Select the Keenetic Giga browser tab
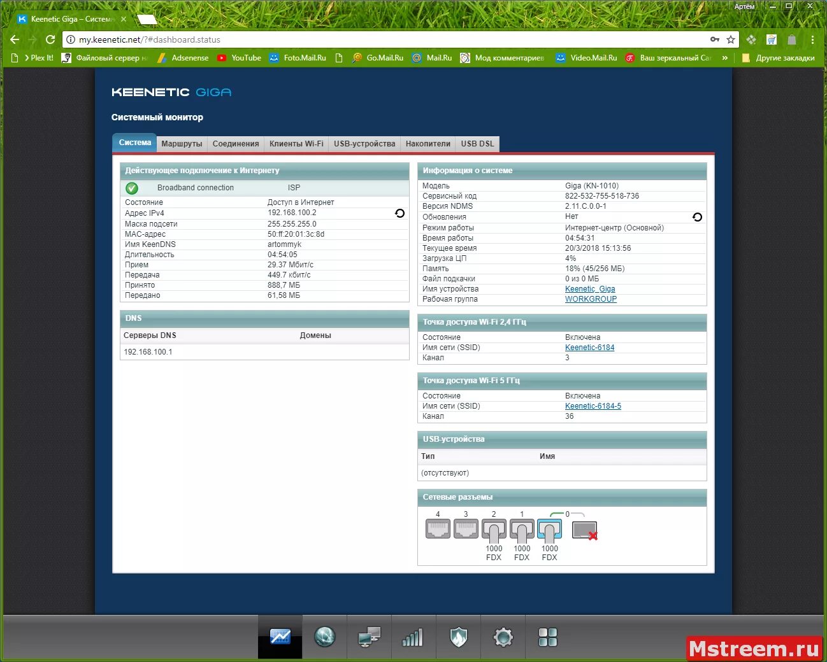 72,19
